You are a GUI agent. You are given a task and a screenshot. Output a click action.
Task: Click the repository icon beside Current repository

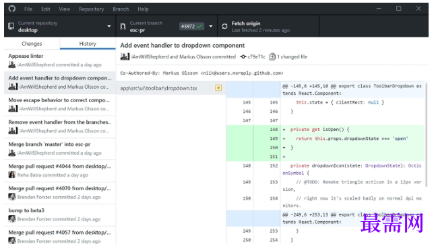tap(11, 26)
